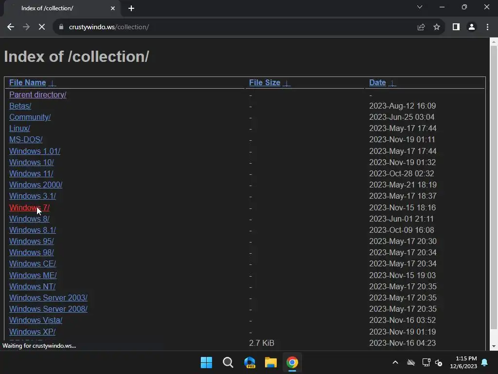This screenshot has width=498, height=374.
Task: Launch Microsoft Edge PRE from taskbar
Action: coord(249,362)
